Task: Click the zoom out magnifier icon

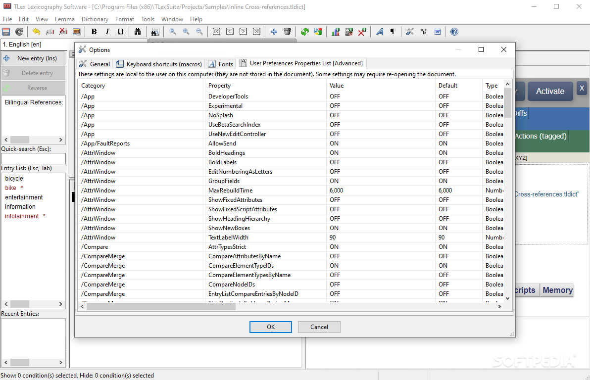Action: coord(199,32)
